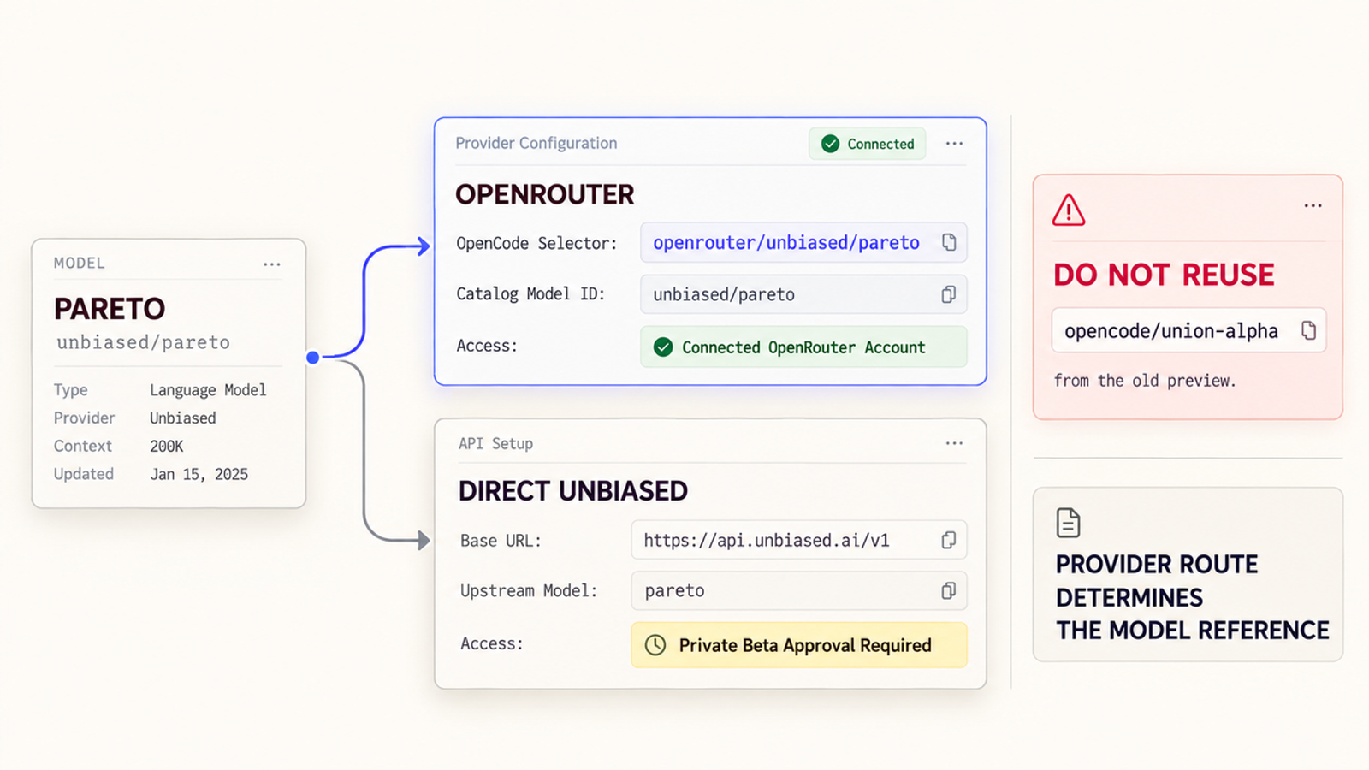The width and height of the screenshot is (1369, 770).
Task: Click the OPENROUTER heading
Action: click(x=545, y=195)
